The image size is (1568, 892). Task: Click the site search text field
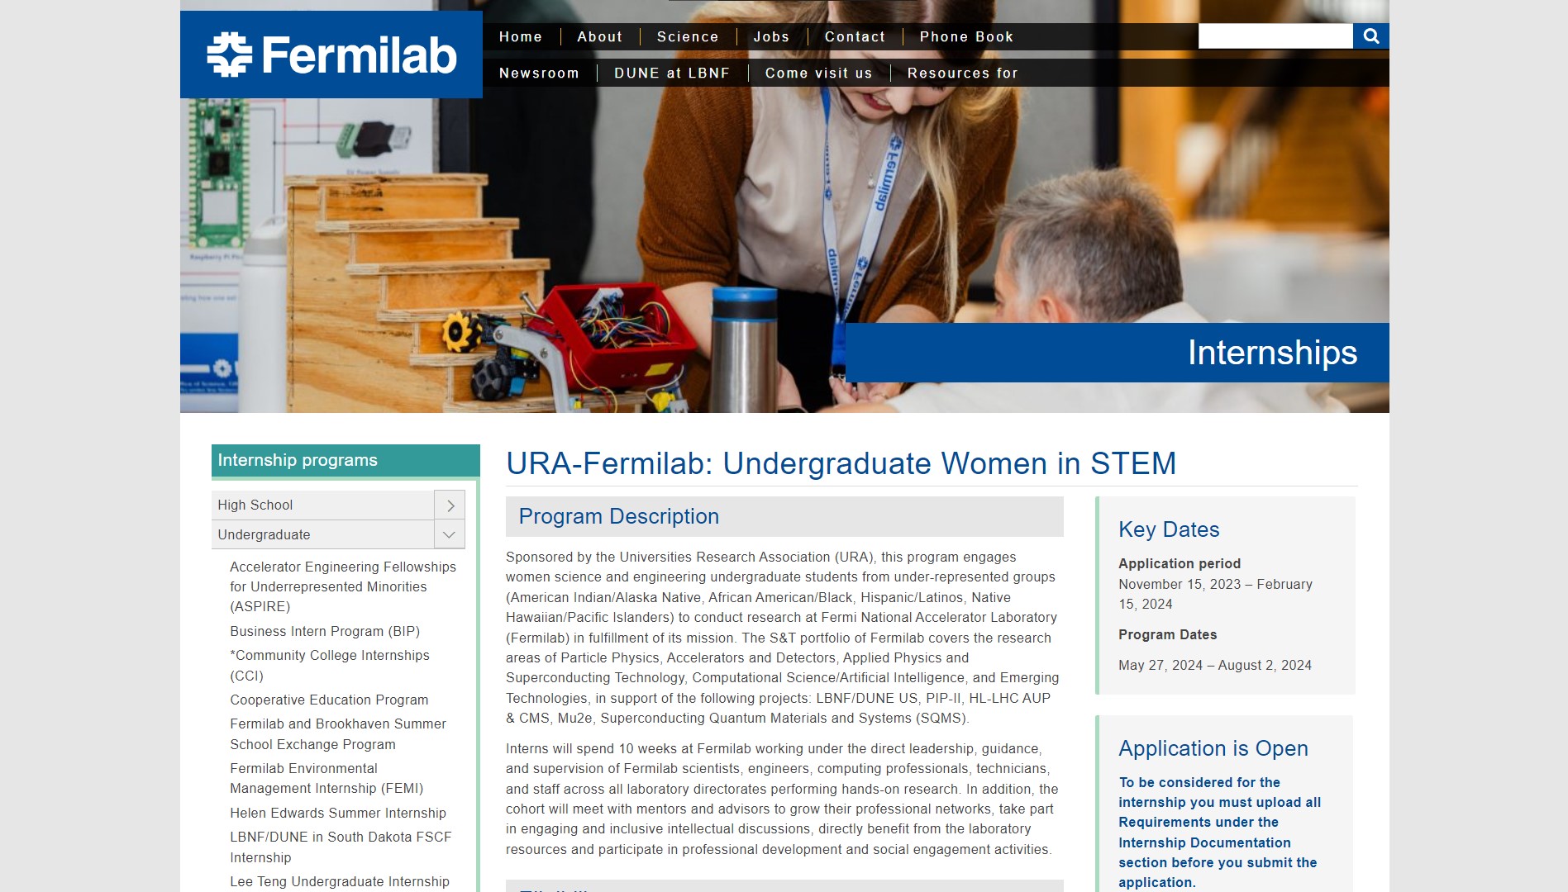[1275, 36]
